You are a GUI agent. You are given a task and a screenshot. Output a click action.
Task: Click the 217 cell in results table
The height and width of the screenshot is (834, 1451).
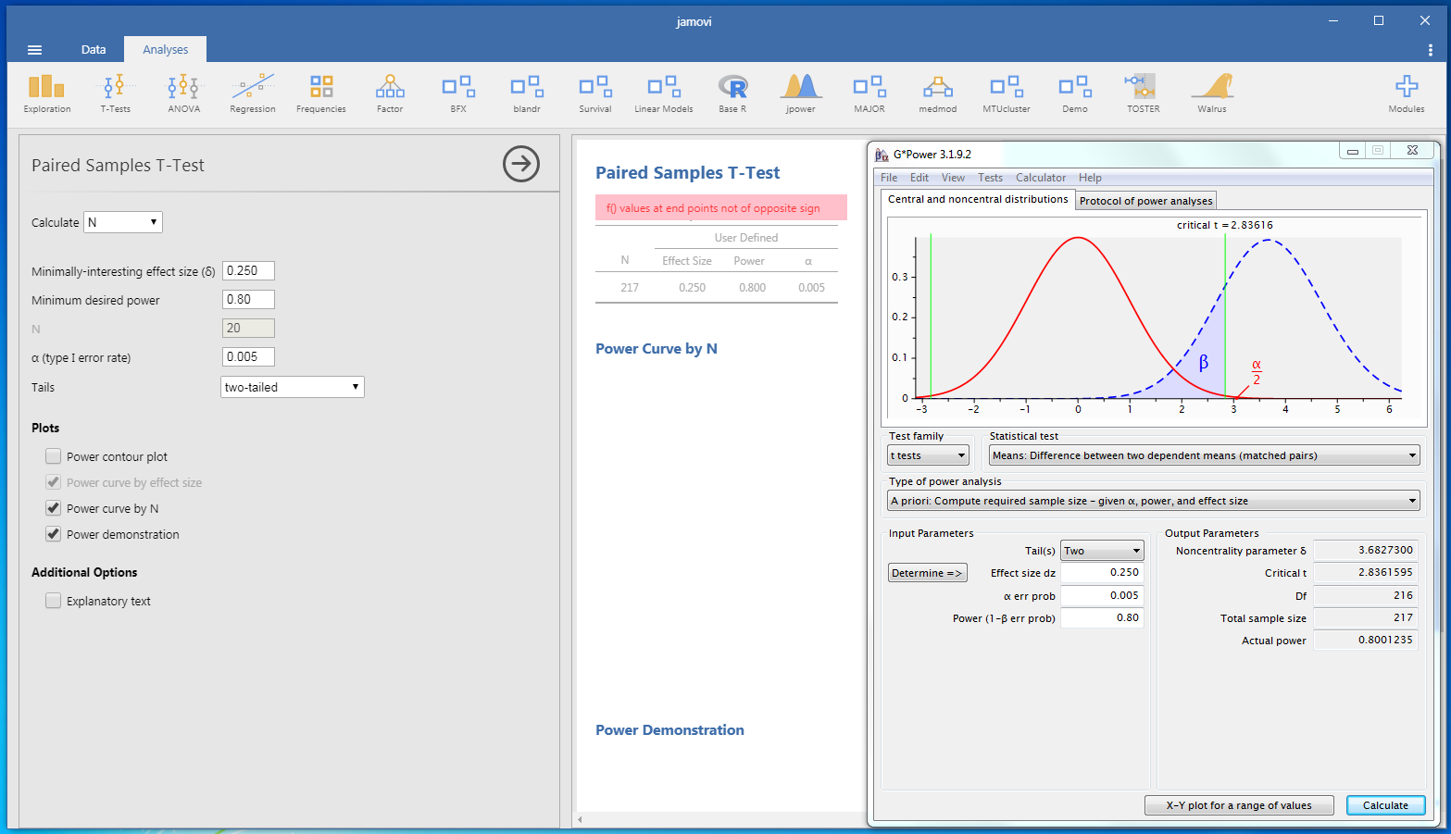coord(630,288)
